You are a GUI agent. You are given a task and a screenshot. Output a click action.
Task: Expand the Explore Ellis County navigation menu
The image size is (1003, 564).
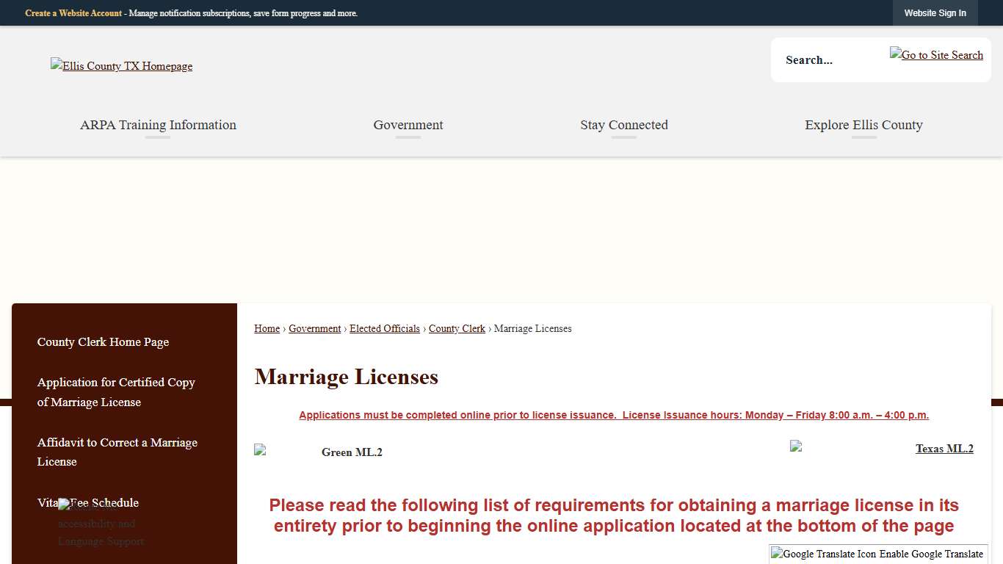(863, 125)
